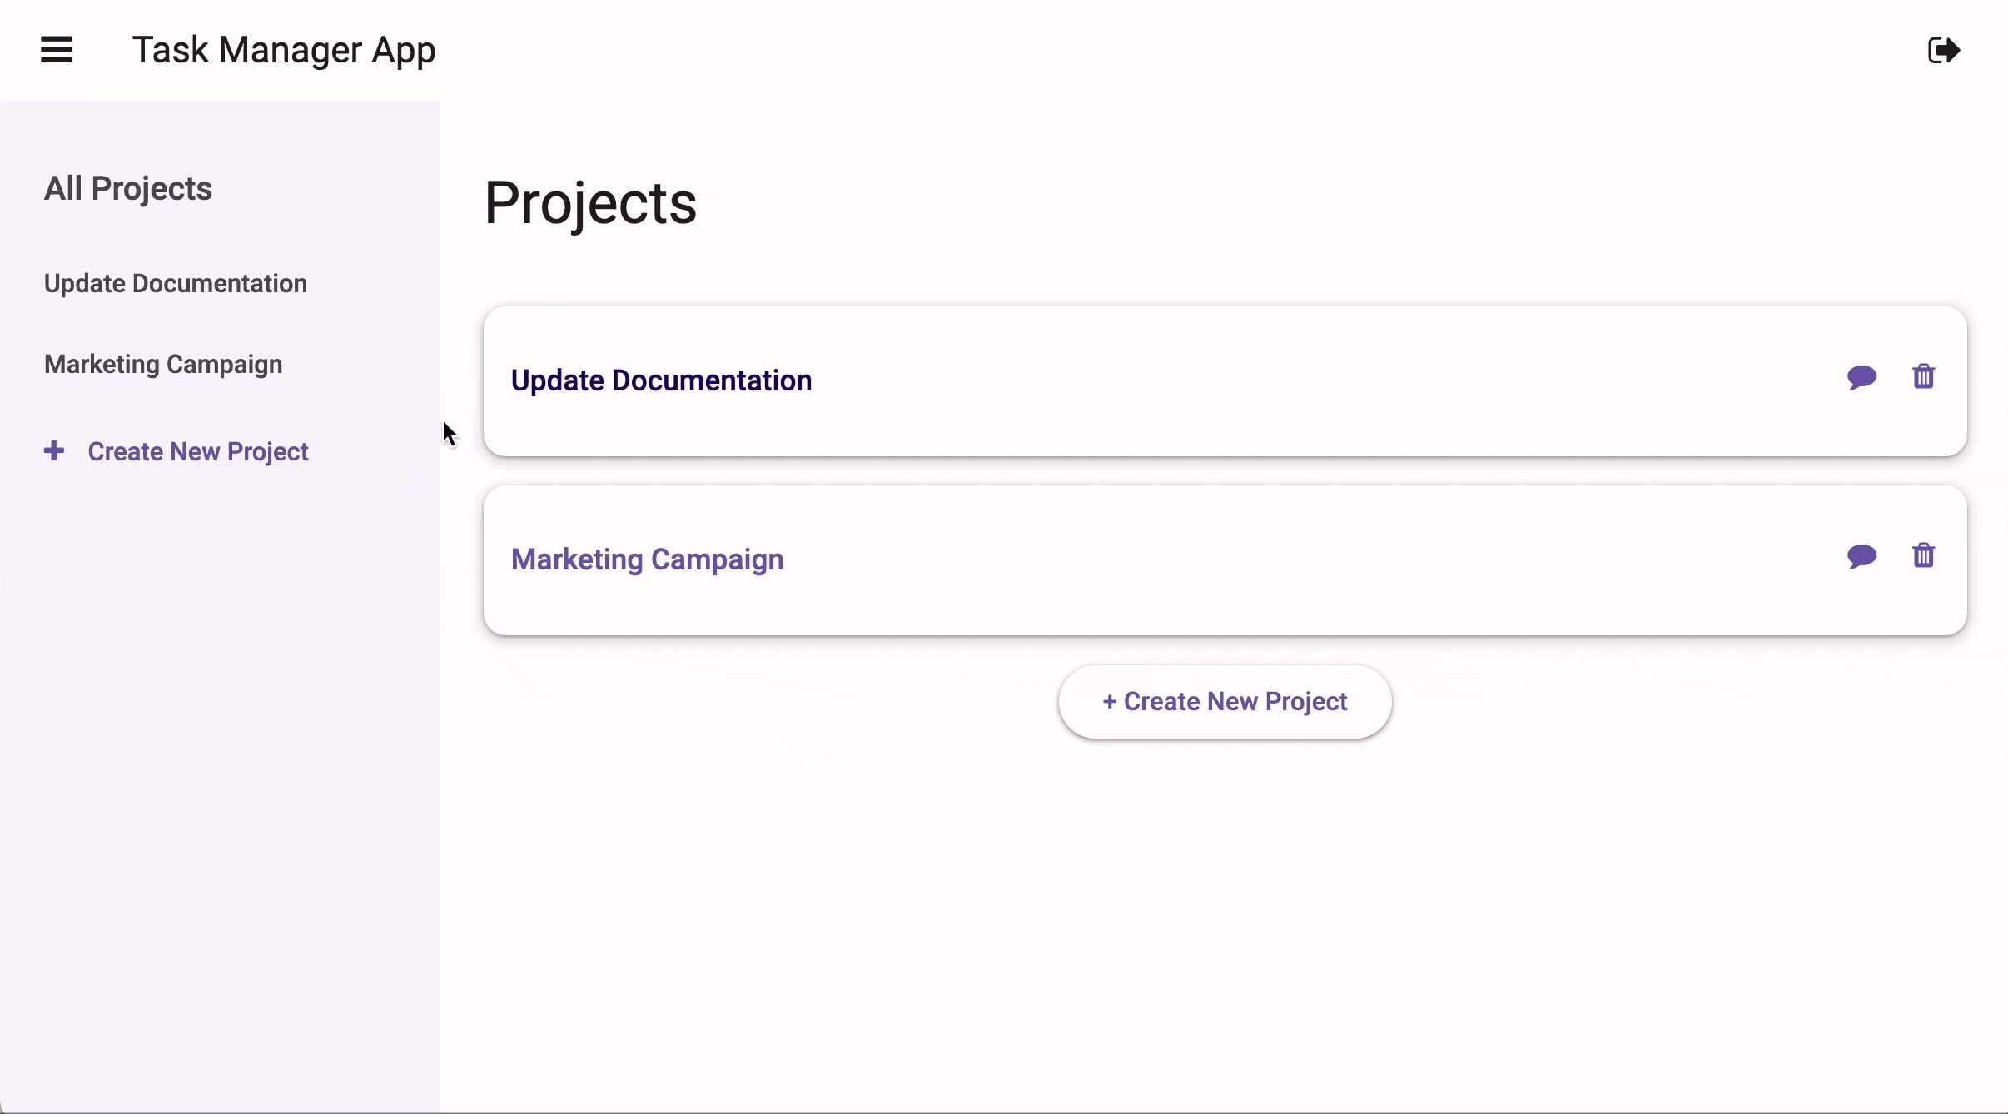The image size is (2008, 1114).
Task: Click the plus icon beside Create New Project
Action: point(53,450)
